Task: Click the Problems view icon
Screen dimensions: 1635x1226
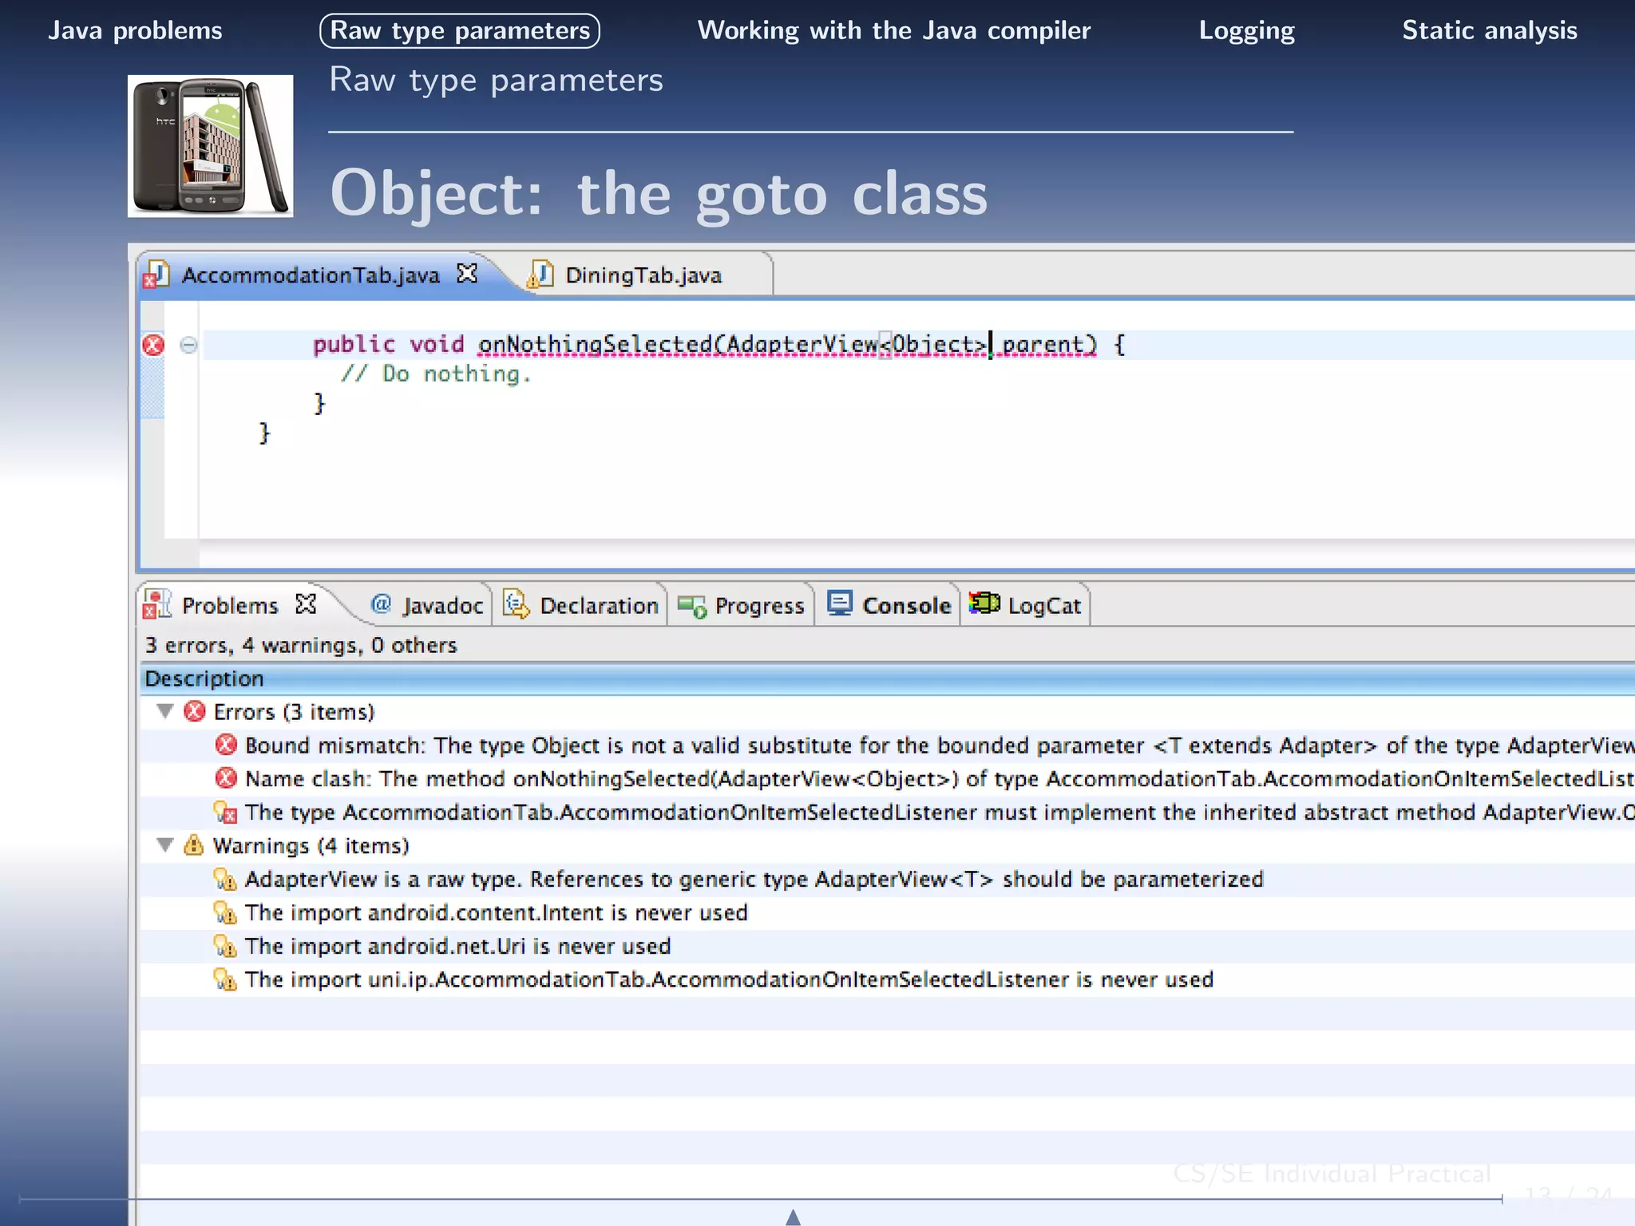Action: [156, 605]
